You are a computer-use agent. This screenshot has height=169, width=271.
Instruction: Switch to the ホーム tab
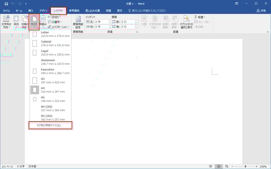tap(19, 10)
